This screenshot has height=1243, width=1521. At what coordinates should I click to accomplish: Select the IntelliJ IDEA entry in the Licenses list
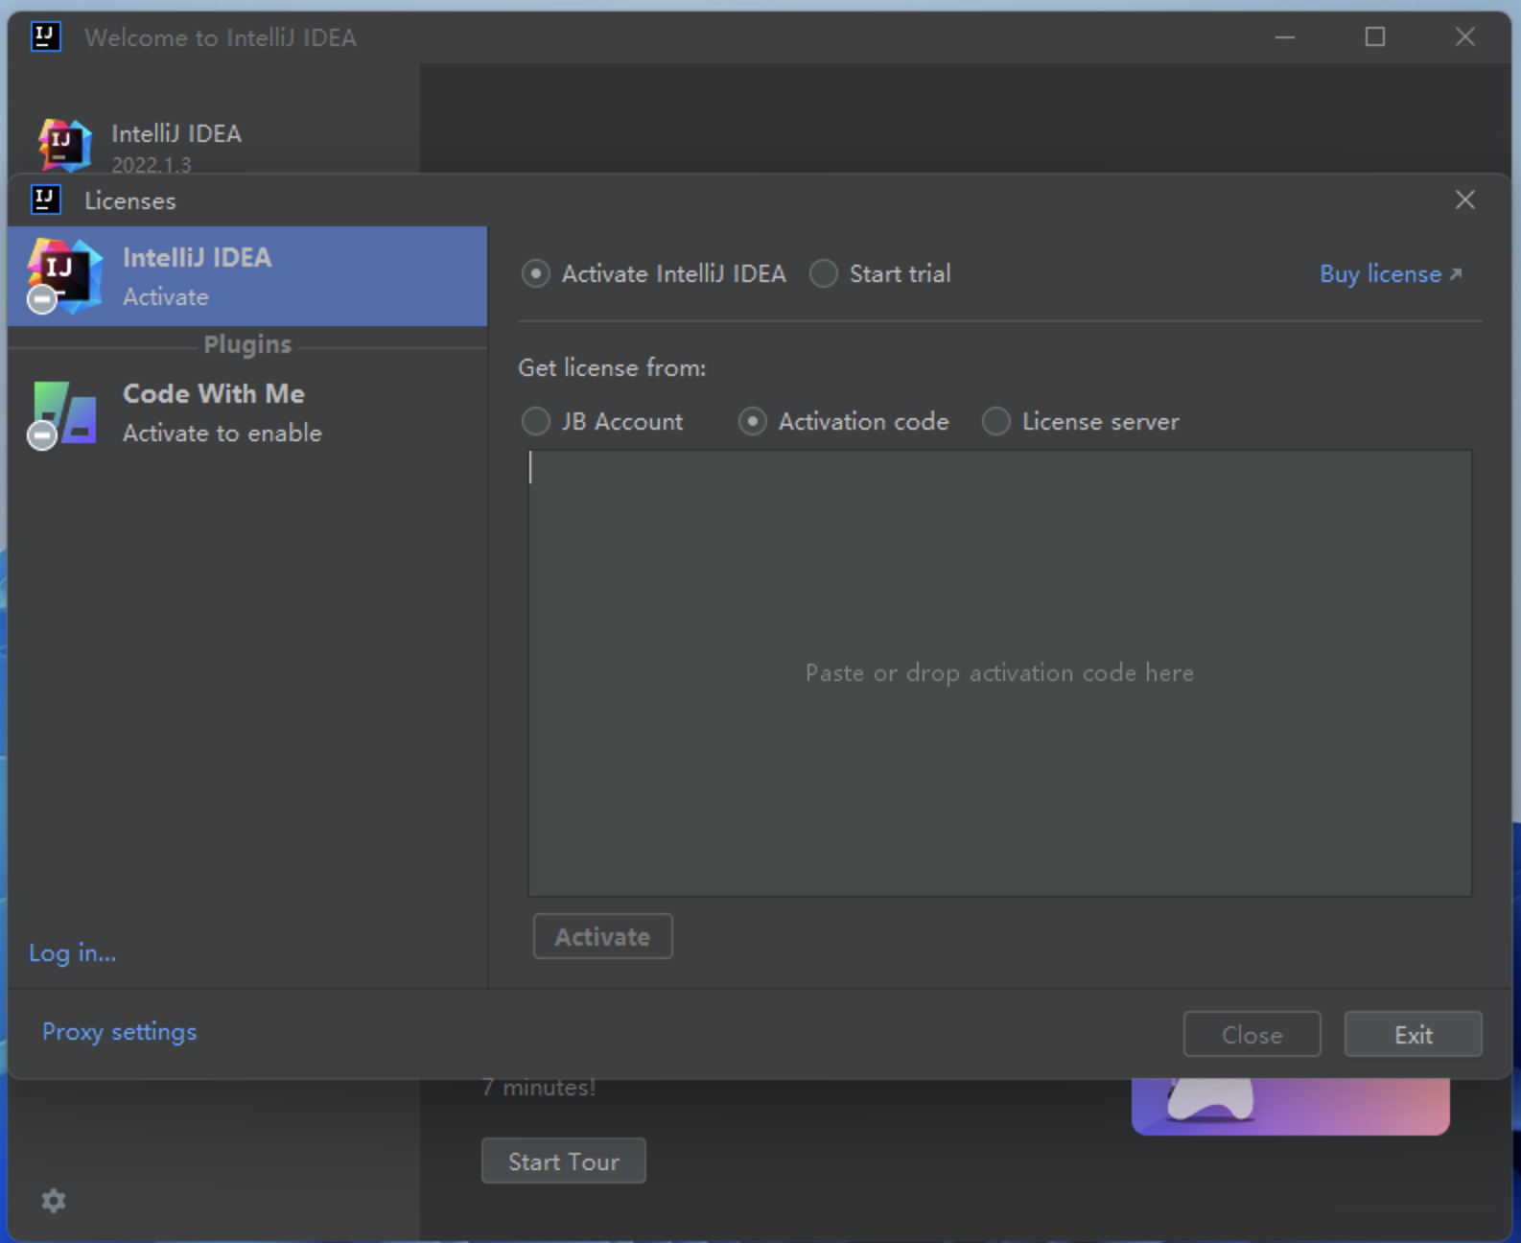pos(247,276)
